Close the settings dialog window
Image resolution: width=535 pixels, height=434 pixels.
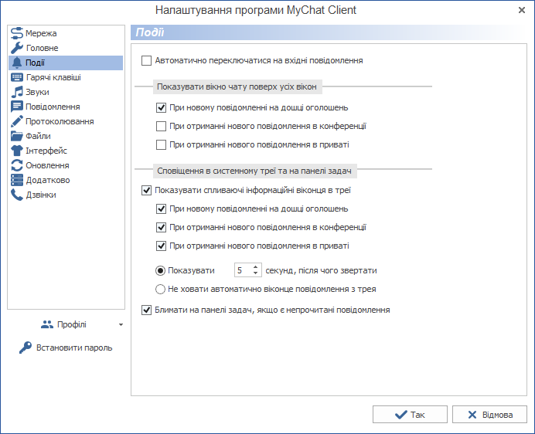tap(522, 10)
